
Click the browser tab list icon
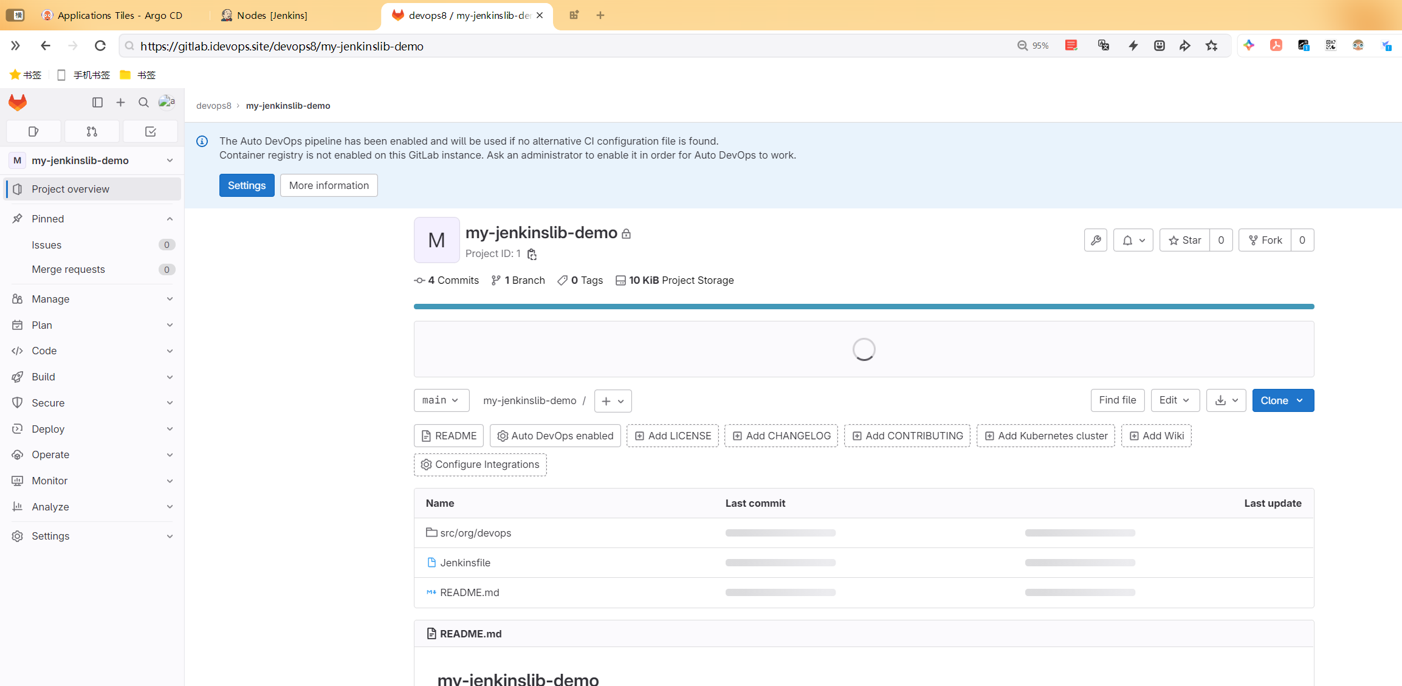point(15,15)
